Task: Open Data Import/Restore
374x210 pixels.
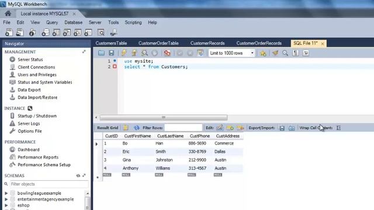Action: coord(37,97)
